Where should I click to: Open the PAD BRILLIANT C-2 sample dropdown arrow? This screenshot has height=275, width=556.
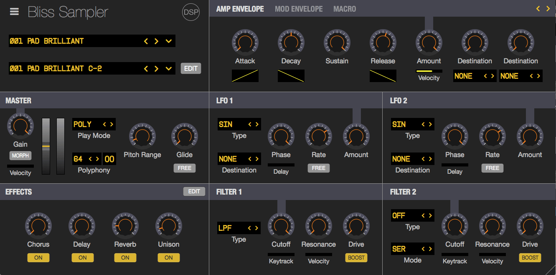[169, 68]
